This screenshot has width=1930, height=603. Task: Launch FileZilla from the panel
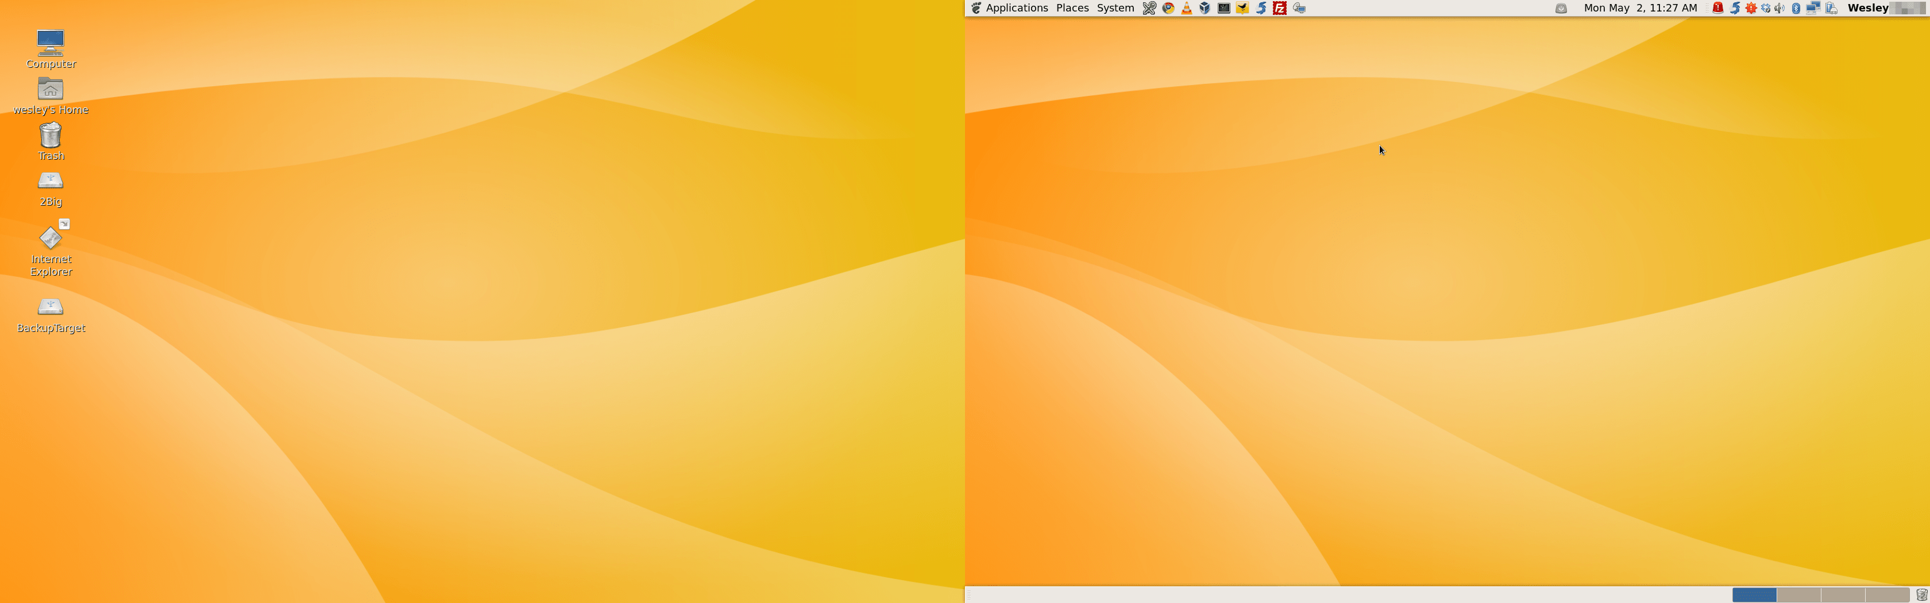[1280, 8]
